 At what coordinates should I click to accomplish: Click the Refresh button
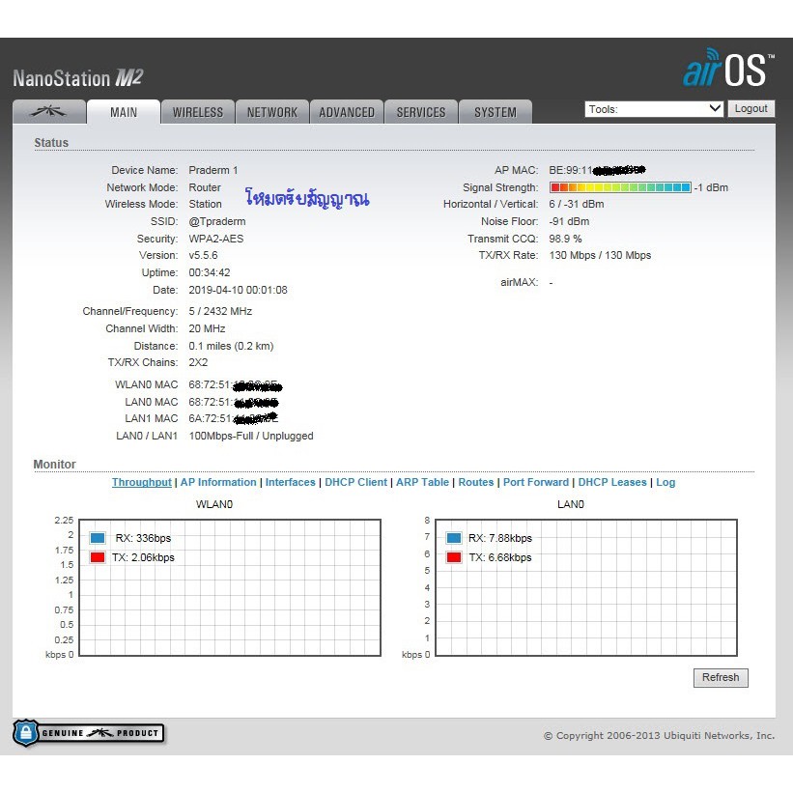click(720, 677)
